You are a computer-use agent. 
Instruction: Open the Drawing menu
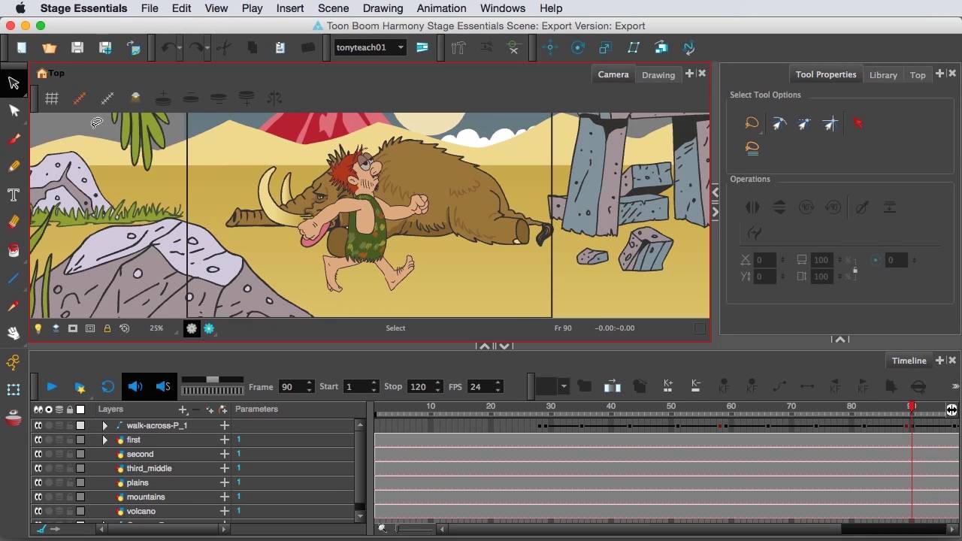point(383,8)
